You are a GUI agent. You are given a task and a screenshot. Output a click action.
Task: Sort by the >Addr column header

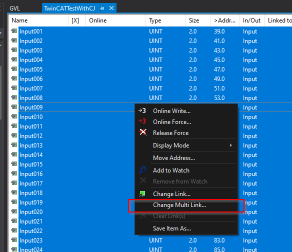tap(225, 20)
